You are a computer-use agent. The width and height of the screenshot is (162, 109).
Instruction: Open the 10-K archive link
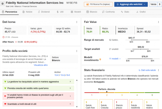[57, 75]
